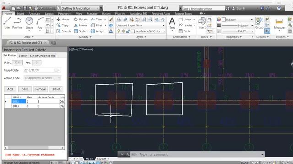Screen dimensions: 293x164
Task: Click the Array tool
Action: 97,31
